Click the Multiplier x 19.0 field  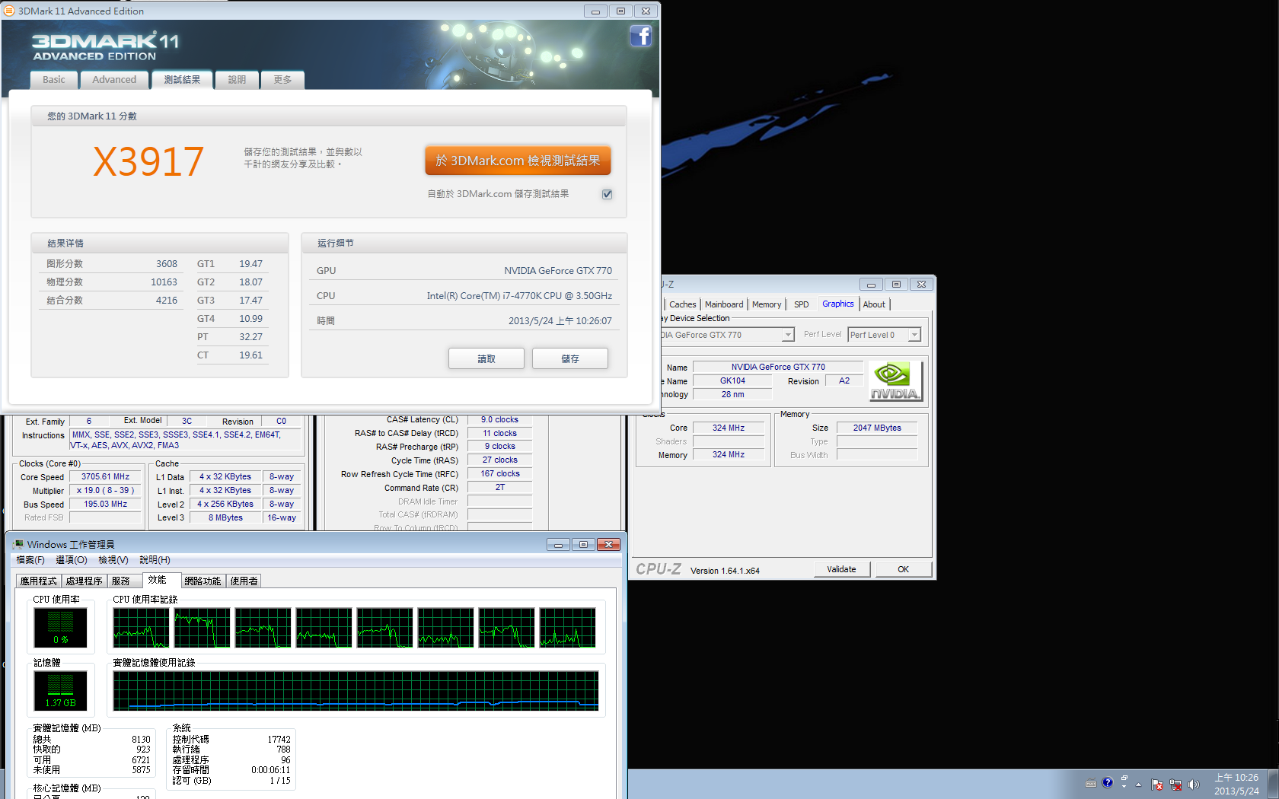point(106,491)
